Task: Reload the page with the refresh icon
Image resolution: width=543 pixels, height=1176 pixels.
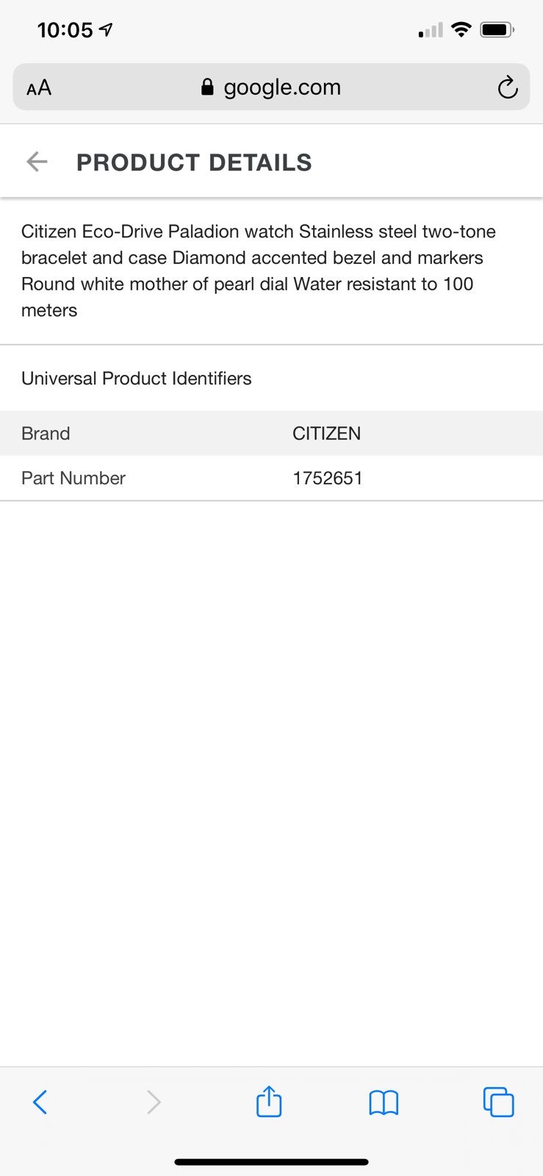Action: coord(507,87)
